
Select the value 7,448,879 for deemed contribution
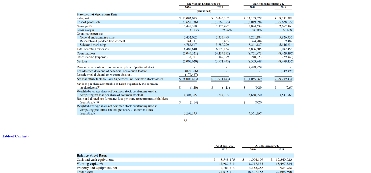click(255, 67)
